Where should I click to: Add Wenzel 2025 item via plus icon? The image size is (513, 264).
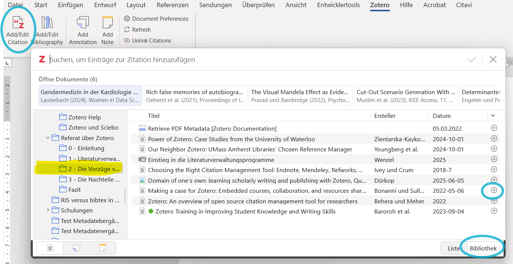[494, 159]
